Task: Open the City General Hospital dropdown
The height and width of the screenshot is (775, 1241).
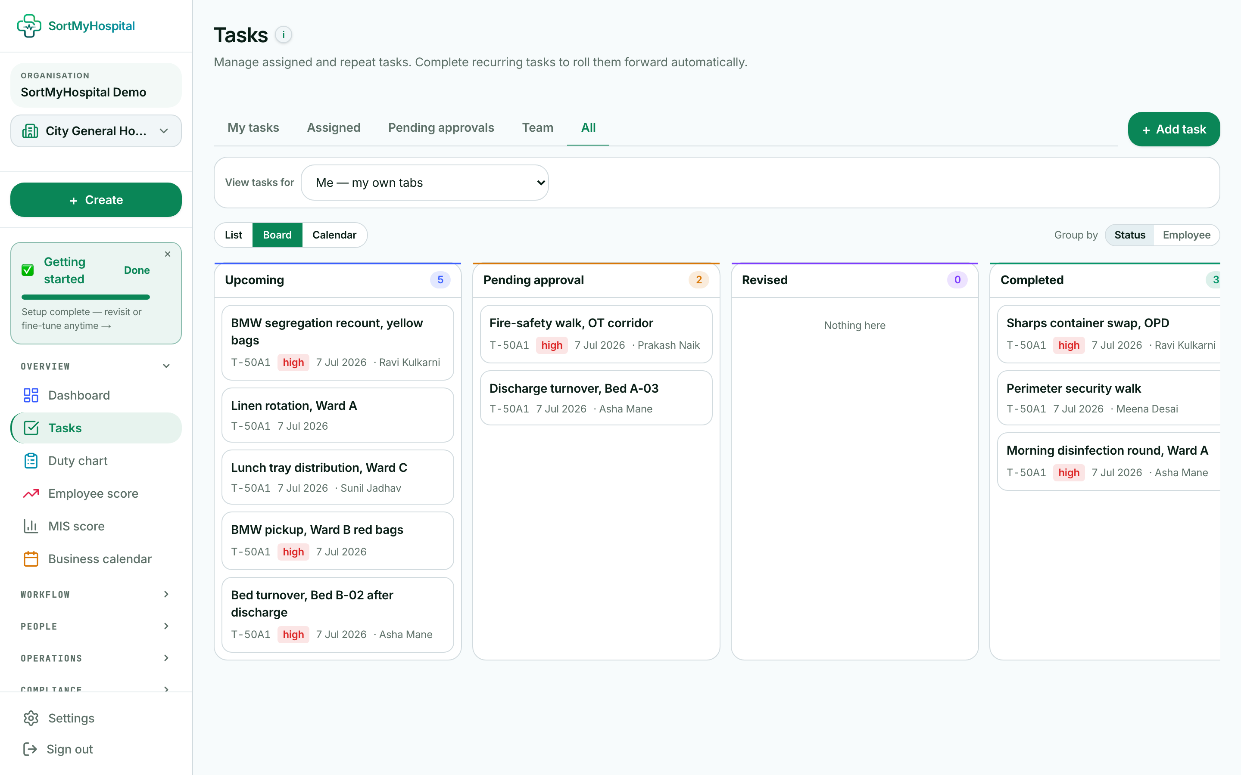Action: click(x=96, y=131)
